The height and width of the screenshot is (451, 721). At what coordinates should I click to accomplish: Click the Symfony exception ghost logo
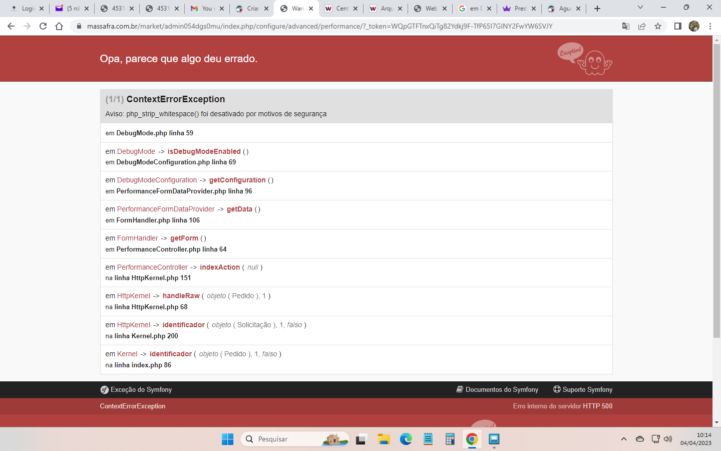(585, 59)
